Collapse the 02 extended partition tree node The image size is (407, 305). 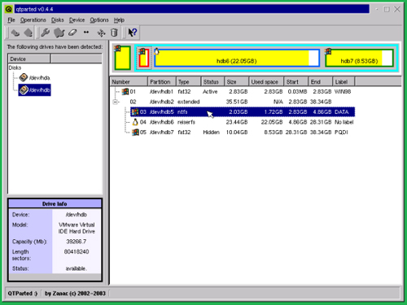pyautogui.click(x=116, y=102)
